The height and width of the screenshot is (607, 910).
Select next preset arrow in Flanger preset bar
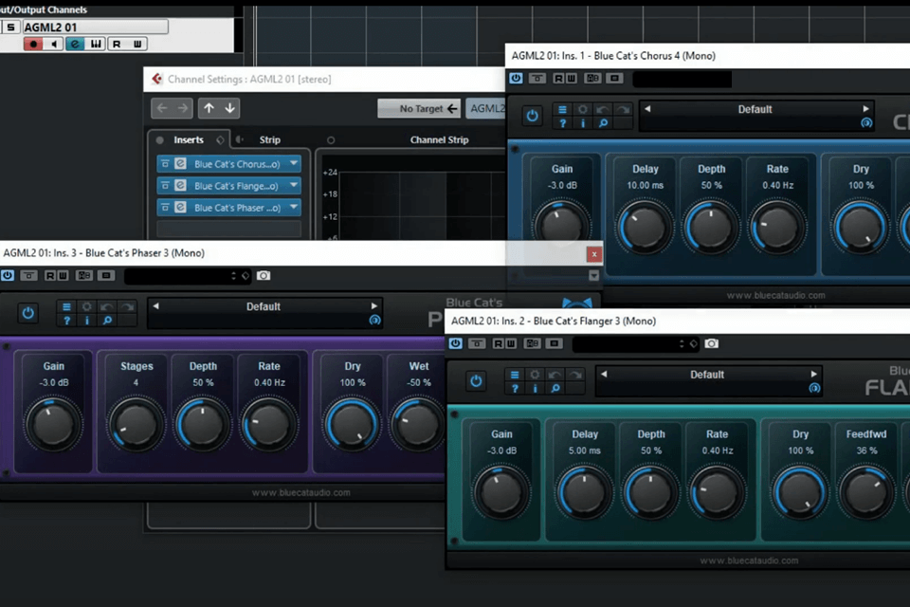pyautogui.click(x=813, y=375)
